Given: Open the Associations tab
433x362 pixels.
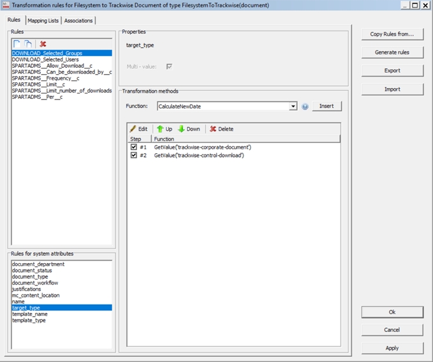Looking at the screenshot, I should coord(78,20).
